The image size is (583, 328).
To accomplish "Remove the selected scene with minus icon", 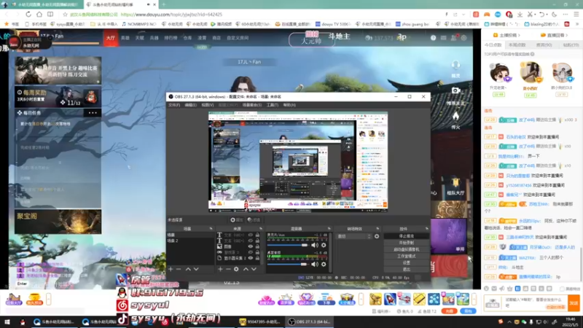I will (179, 269).
